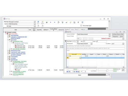Select the GLAZING tree item

tap(13, 58)
